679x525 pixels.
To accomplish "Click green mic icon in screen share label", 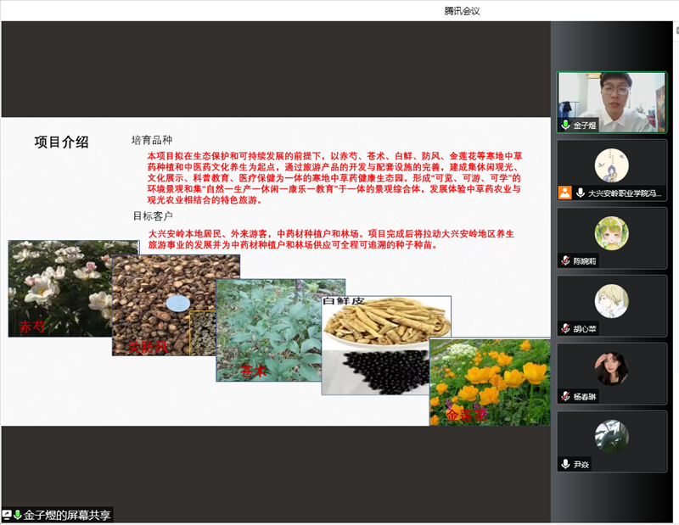I will point(17,515).
